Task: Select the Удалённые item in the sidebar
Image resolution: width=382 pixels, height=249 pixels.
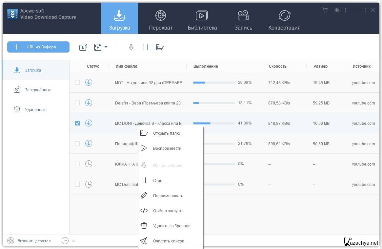Action: [x=36, y=110]
